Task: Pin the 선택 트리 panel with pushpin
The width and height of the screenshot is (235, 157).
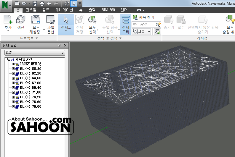Action: click(59, 45)
